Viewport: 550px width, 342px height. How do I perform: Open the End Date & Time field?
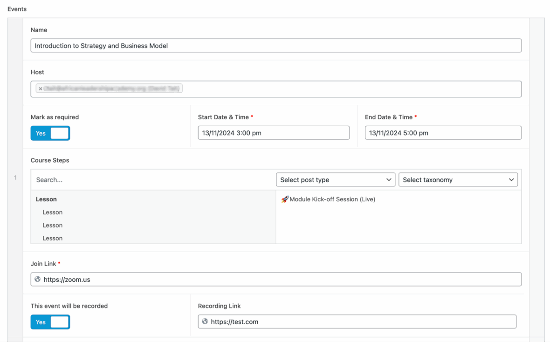point(443,132)
